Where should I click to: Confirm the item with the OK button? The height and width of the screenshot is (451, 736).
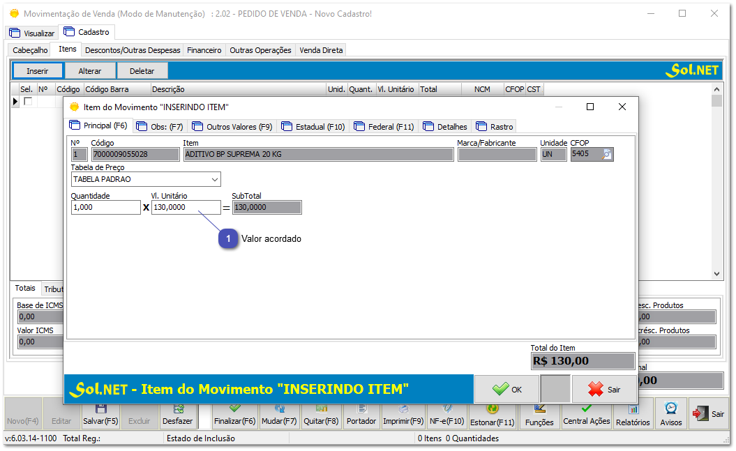click(x=506, y=390)
